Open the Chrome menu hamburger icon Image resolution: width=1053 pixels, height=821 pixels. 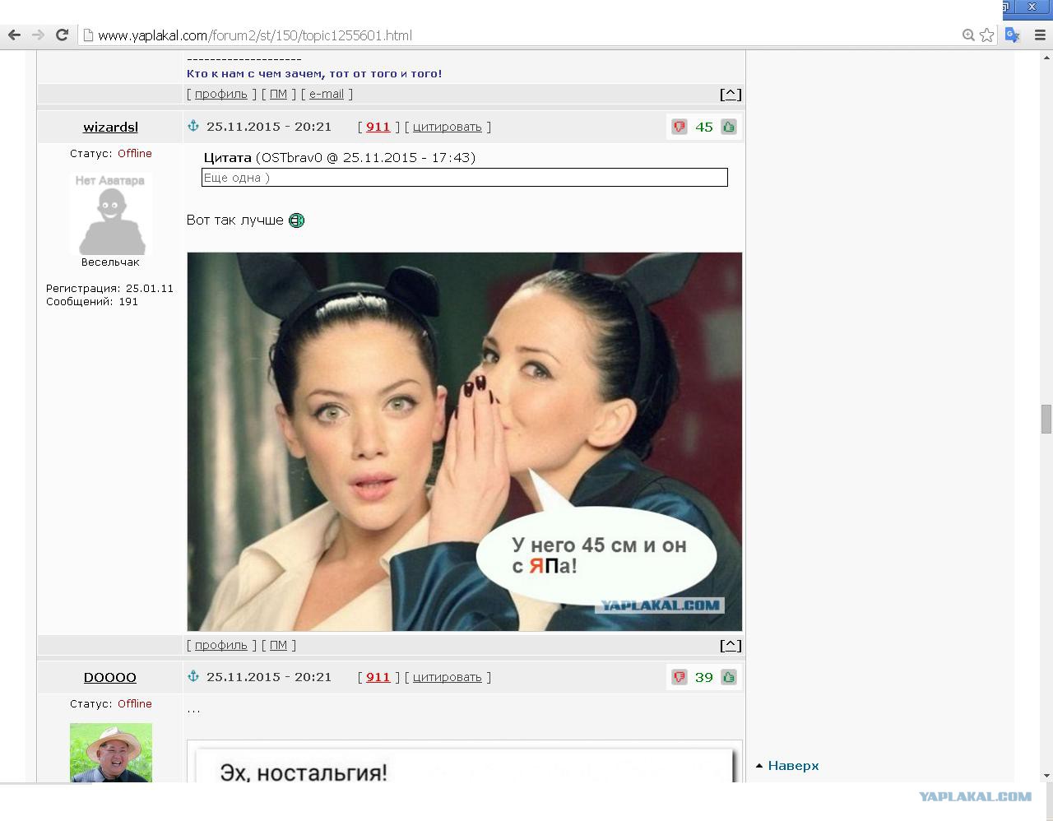pyautogui.click(x=1041, y=35)
